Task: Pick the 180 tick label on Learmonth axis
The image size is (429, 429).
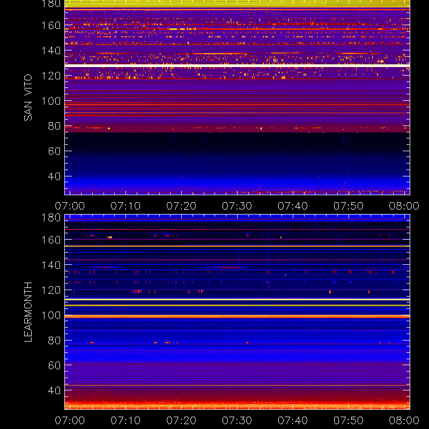Action: click(x=51, y=218)
